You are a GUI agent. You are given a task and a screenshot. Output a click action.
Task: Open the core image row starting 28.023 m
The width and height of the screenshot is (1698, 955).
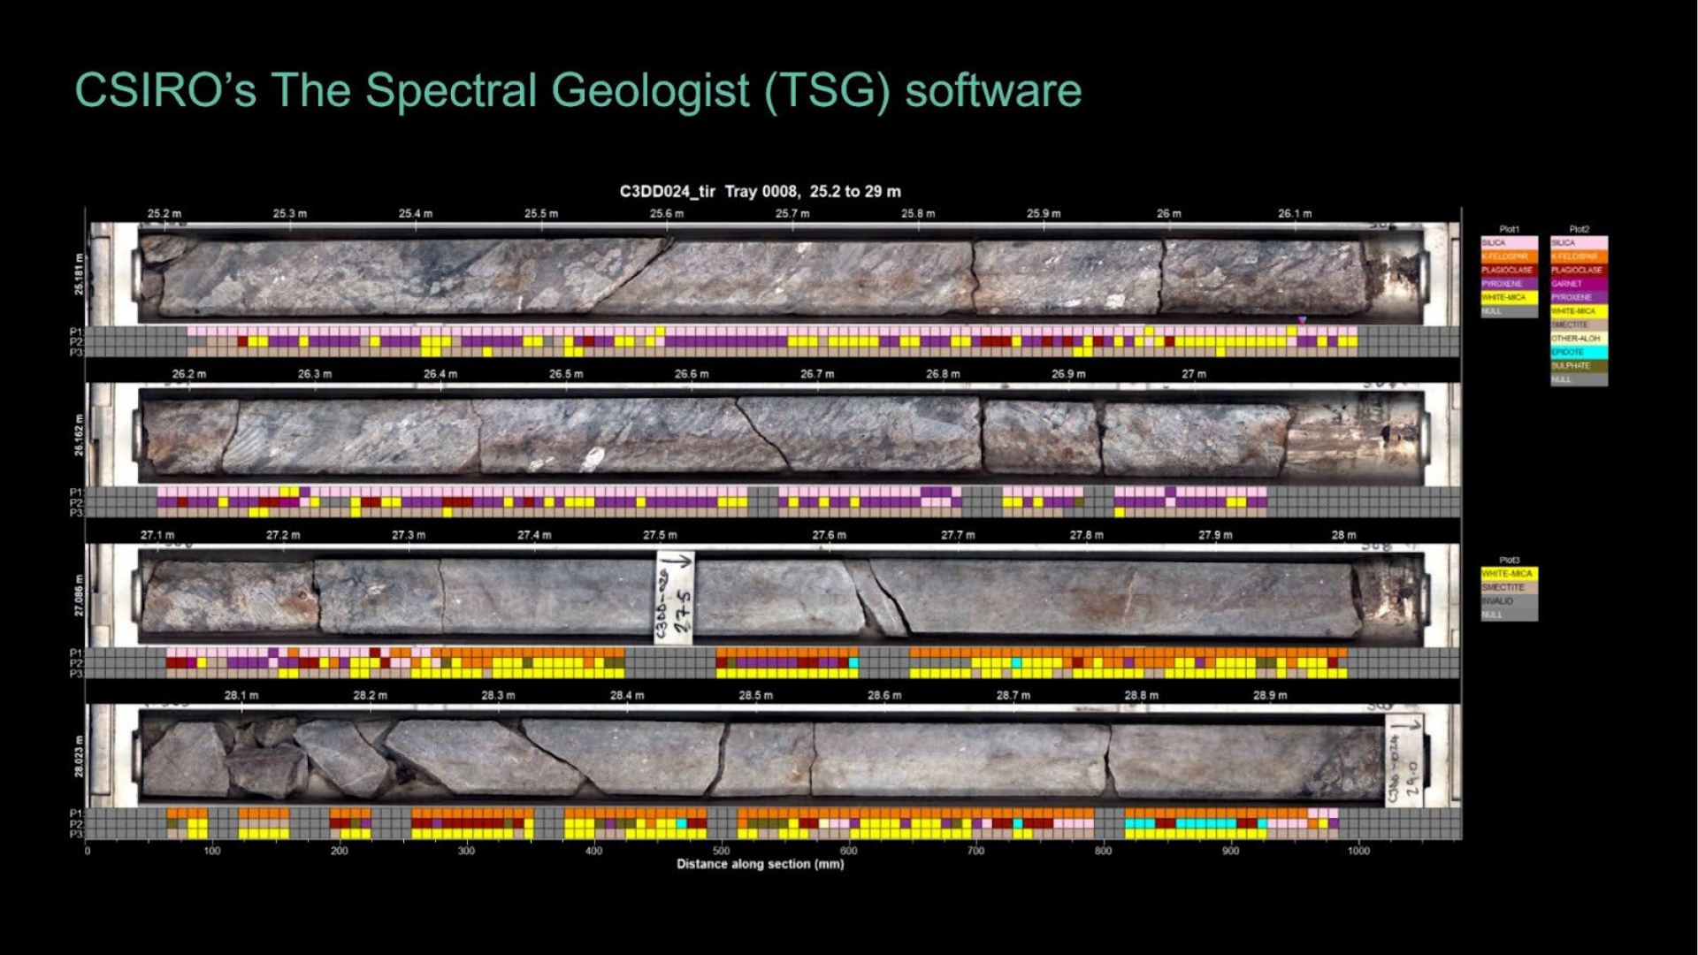(x=774, y=756)
